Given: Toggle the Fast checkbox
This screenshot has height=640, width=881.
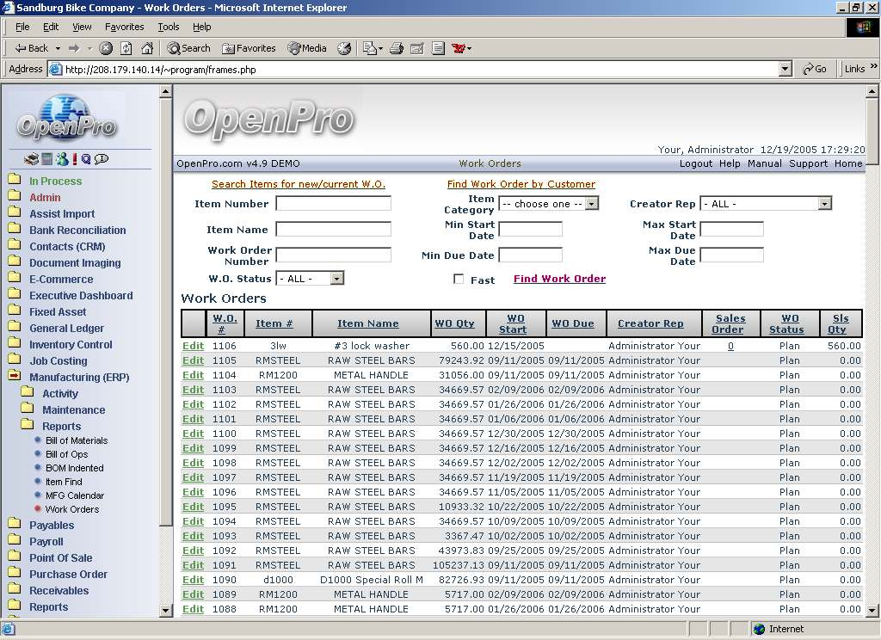Looking at the screenshot, I should (459, 280).
